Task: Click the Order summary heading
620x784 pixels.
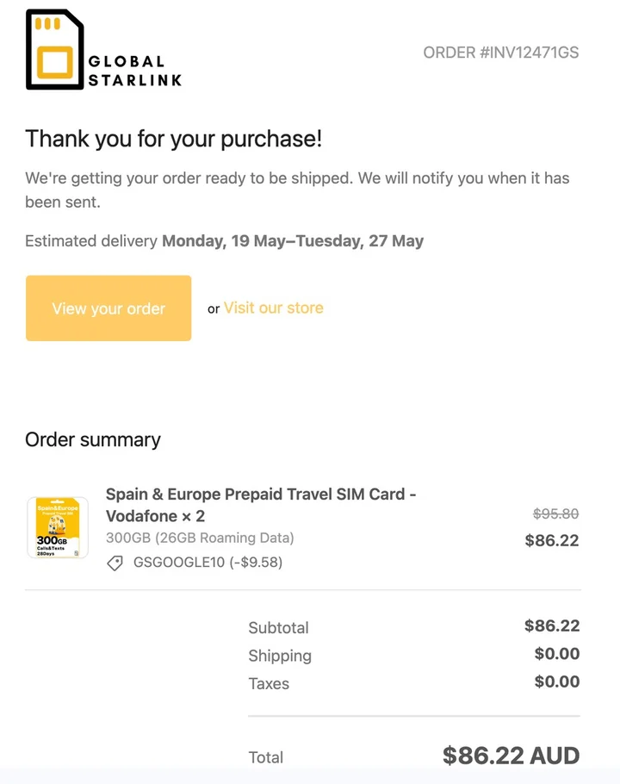Action: [93, 439]
